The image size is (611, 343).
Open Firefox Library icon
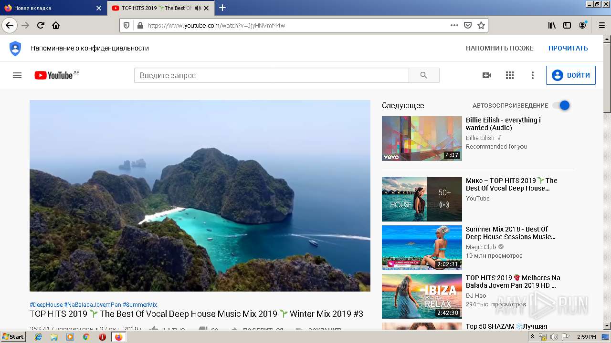point(552,25)
